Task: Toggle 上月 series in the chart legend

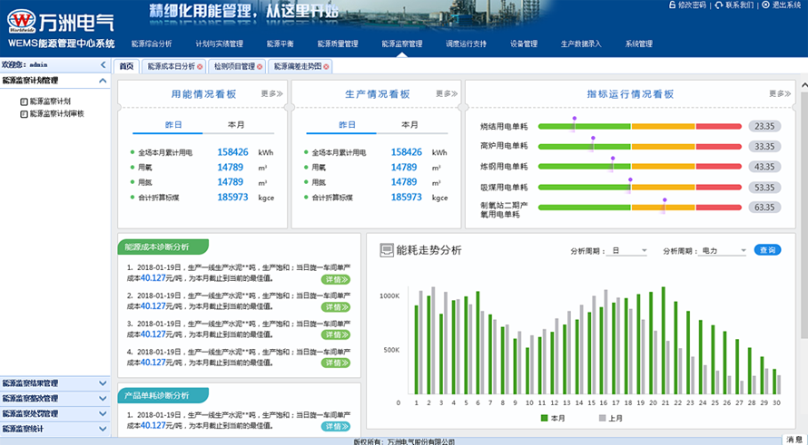Action: (x=610, y=418)
